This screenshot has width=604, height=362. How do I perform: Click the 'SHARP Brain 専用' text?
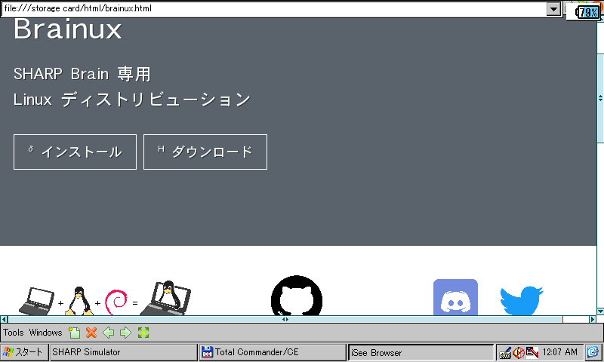82,74
